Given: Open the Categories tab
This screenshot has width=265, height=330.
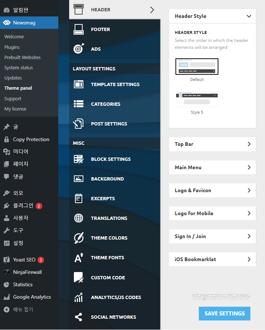Looking at the screenshot, I should [x=115, y=104].
